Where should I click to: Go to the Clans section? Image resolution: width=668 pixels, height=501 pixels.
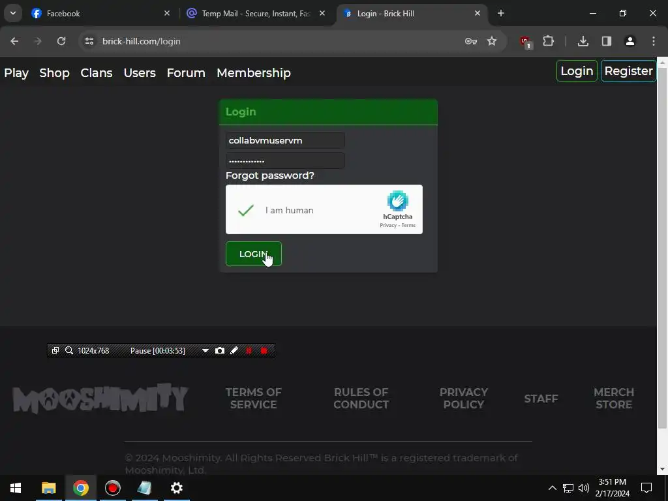pyautogui.click(x=97, y=73)
